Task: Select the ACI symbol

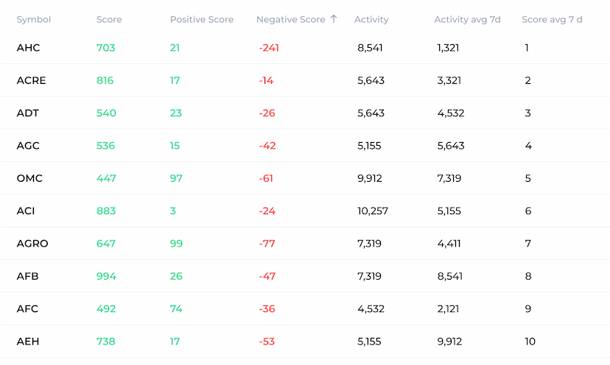Action: [x=26, y=211]
